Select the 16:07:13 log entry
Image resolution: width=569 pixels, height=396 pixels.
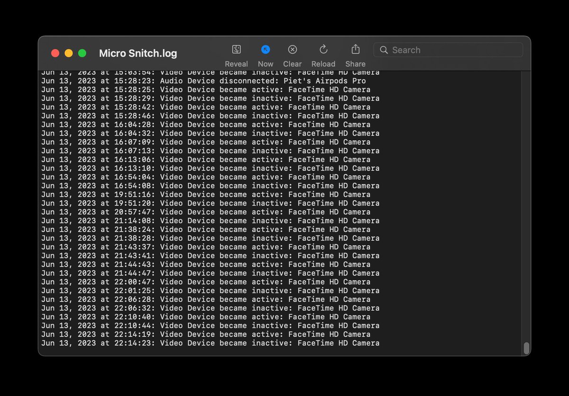(x=211, y=151)
